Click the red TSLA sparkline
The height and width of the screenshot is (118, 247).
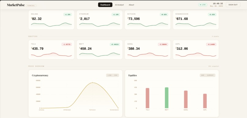(51, 55)
